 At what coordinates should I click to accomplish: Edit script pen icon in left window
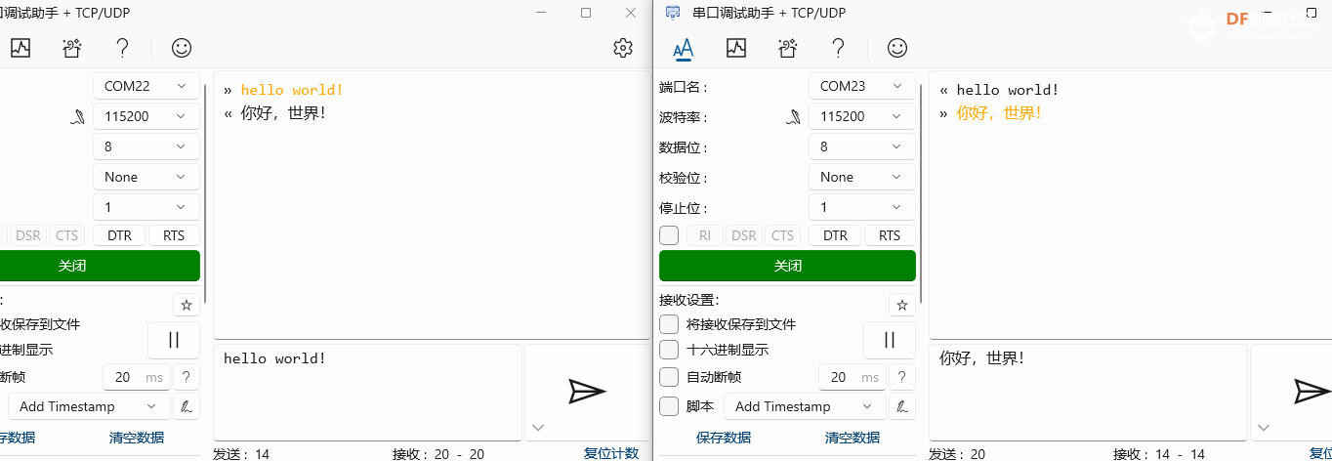pos(186,406)
